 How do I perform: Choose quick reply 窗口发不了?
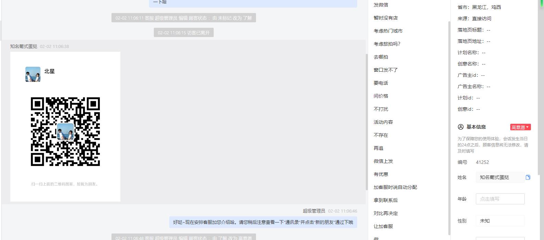tap(386, 70)
